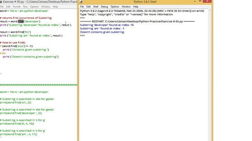Open File menu in Python Shell window
252x141 pixels.
82,7
